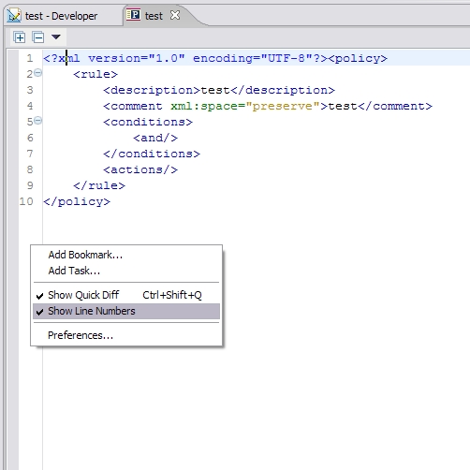Click the xml:space attribute name
The image size is (470, 470).
click(204, 107)
